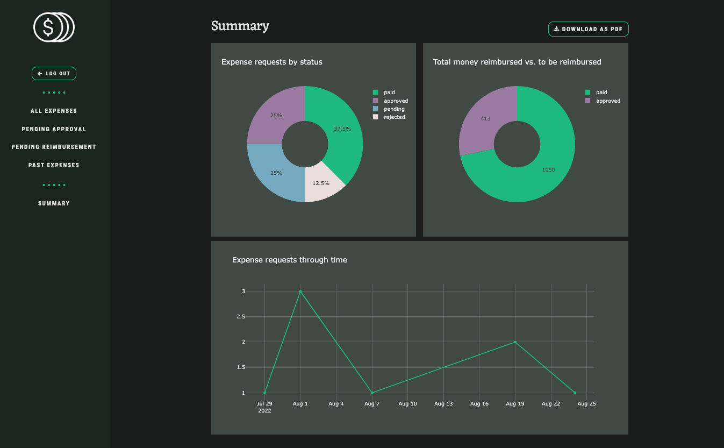
Task: Click the dotted separator above All Expenses
Action: pyautogui.click(x=54, y=92)
